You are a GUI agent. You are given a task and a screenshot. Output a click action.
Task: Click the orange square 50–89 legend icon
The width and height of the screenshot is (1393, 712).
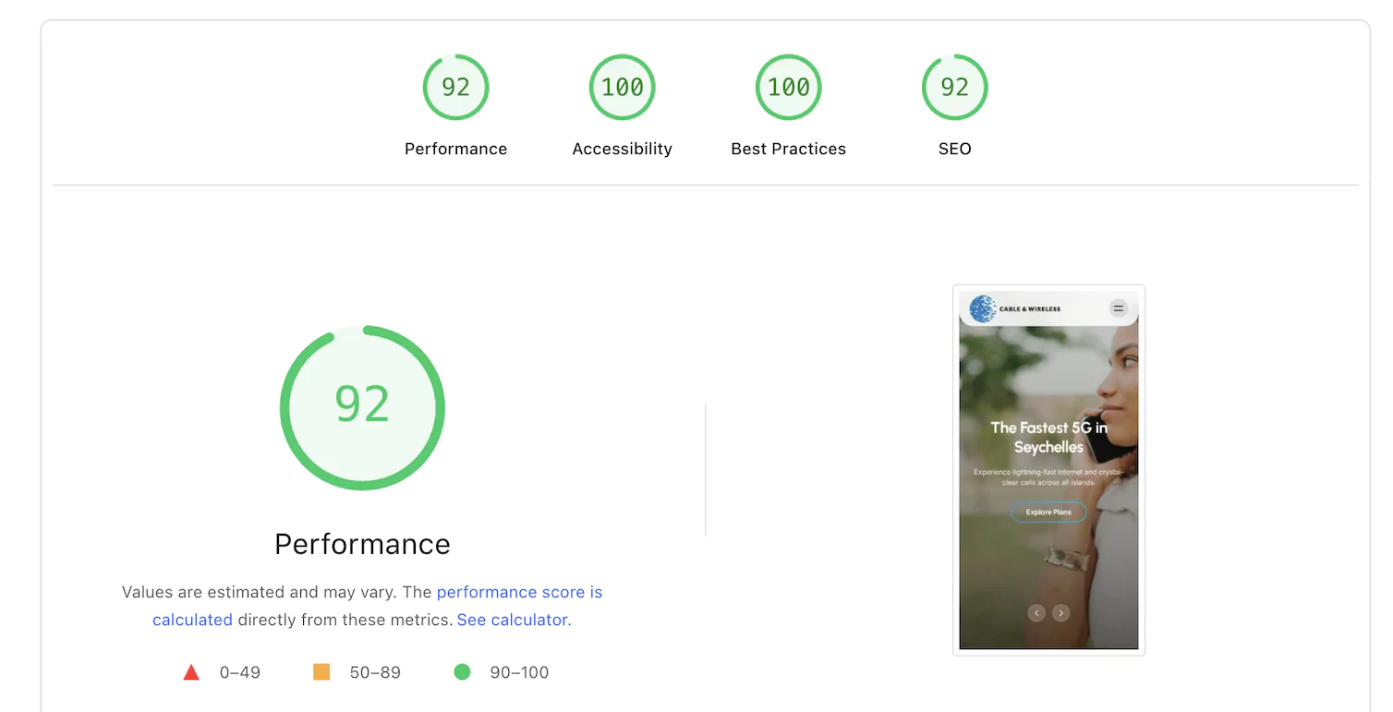[x=321, y=672]
